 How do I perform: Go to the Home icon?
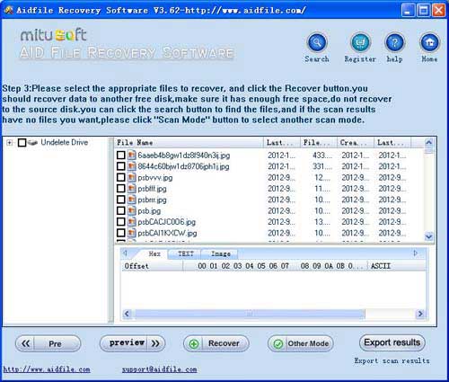(429, 42)
